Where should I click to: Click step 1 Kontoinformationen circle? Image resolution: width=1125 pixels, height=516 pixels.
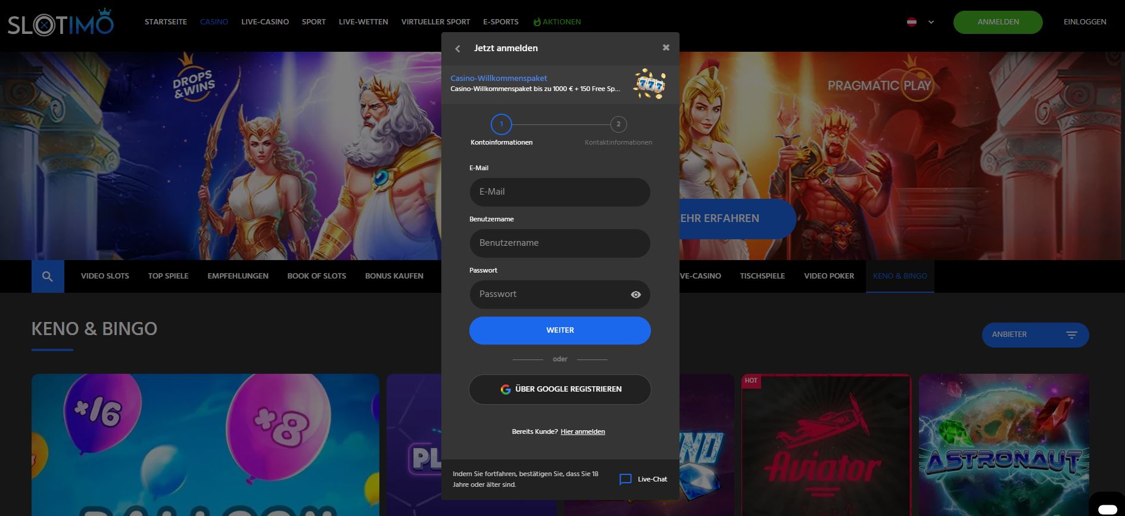click(501, 124)
